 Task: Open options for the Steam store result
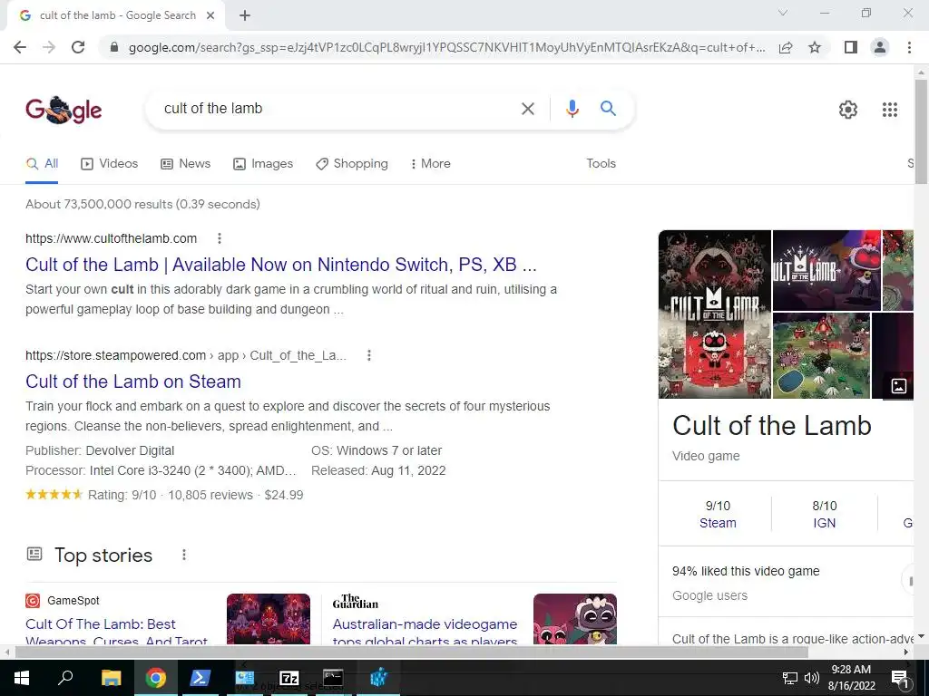point(368,355)
